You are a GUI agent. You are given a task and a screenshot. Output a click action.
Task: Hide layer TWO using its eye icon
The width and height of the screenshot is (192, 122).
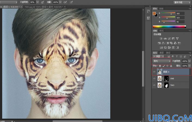coord(154,85)
